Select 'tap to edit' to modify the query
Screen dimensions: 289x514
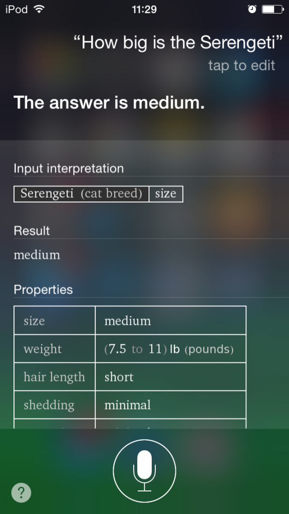(241, 66)
